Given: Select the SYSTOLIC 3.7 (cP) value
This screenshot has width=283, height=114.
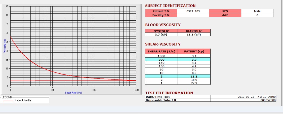Looking at the screenshot, I should point(161,34).
